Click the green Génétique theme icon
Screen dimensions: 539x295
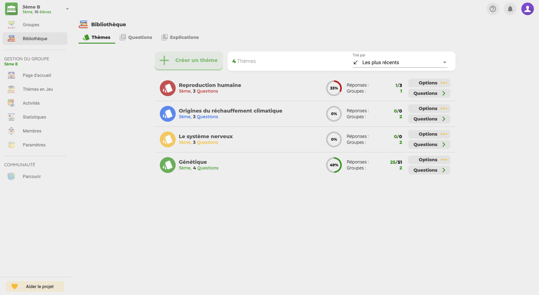167,165
